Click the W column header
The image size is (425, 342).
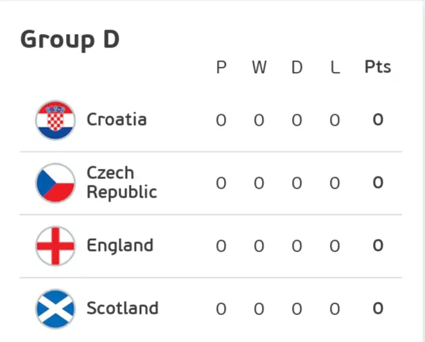259,68
